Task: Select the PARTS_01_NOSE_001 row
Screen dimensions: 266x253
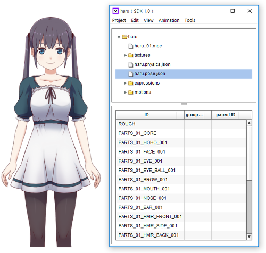Action: tap(181, 198)
